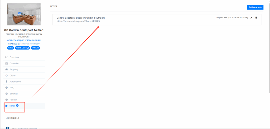Click the FAQ question mark icon
The height and width of the screenshot is (129, 270).
point(7,88)
